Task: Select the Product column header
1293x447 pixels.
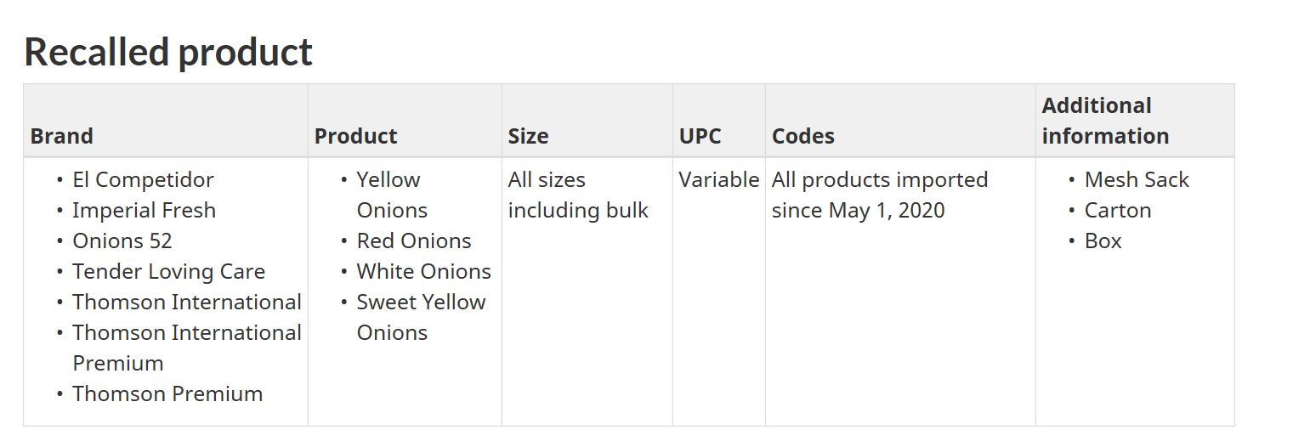Action: 355,136
